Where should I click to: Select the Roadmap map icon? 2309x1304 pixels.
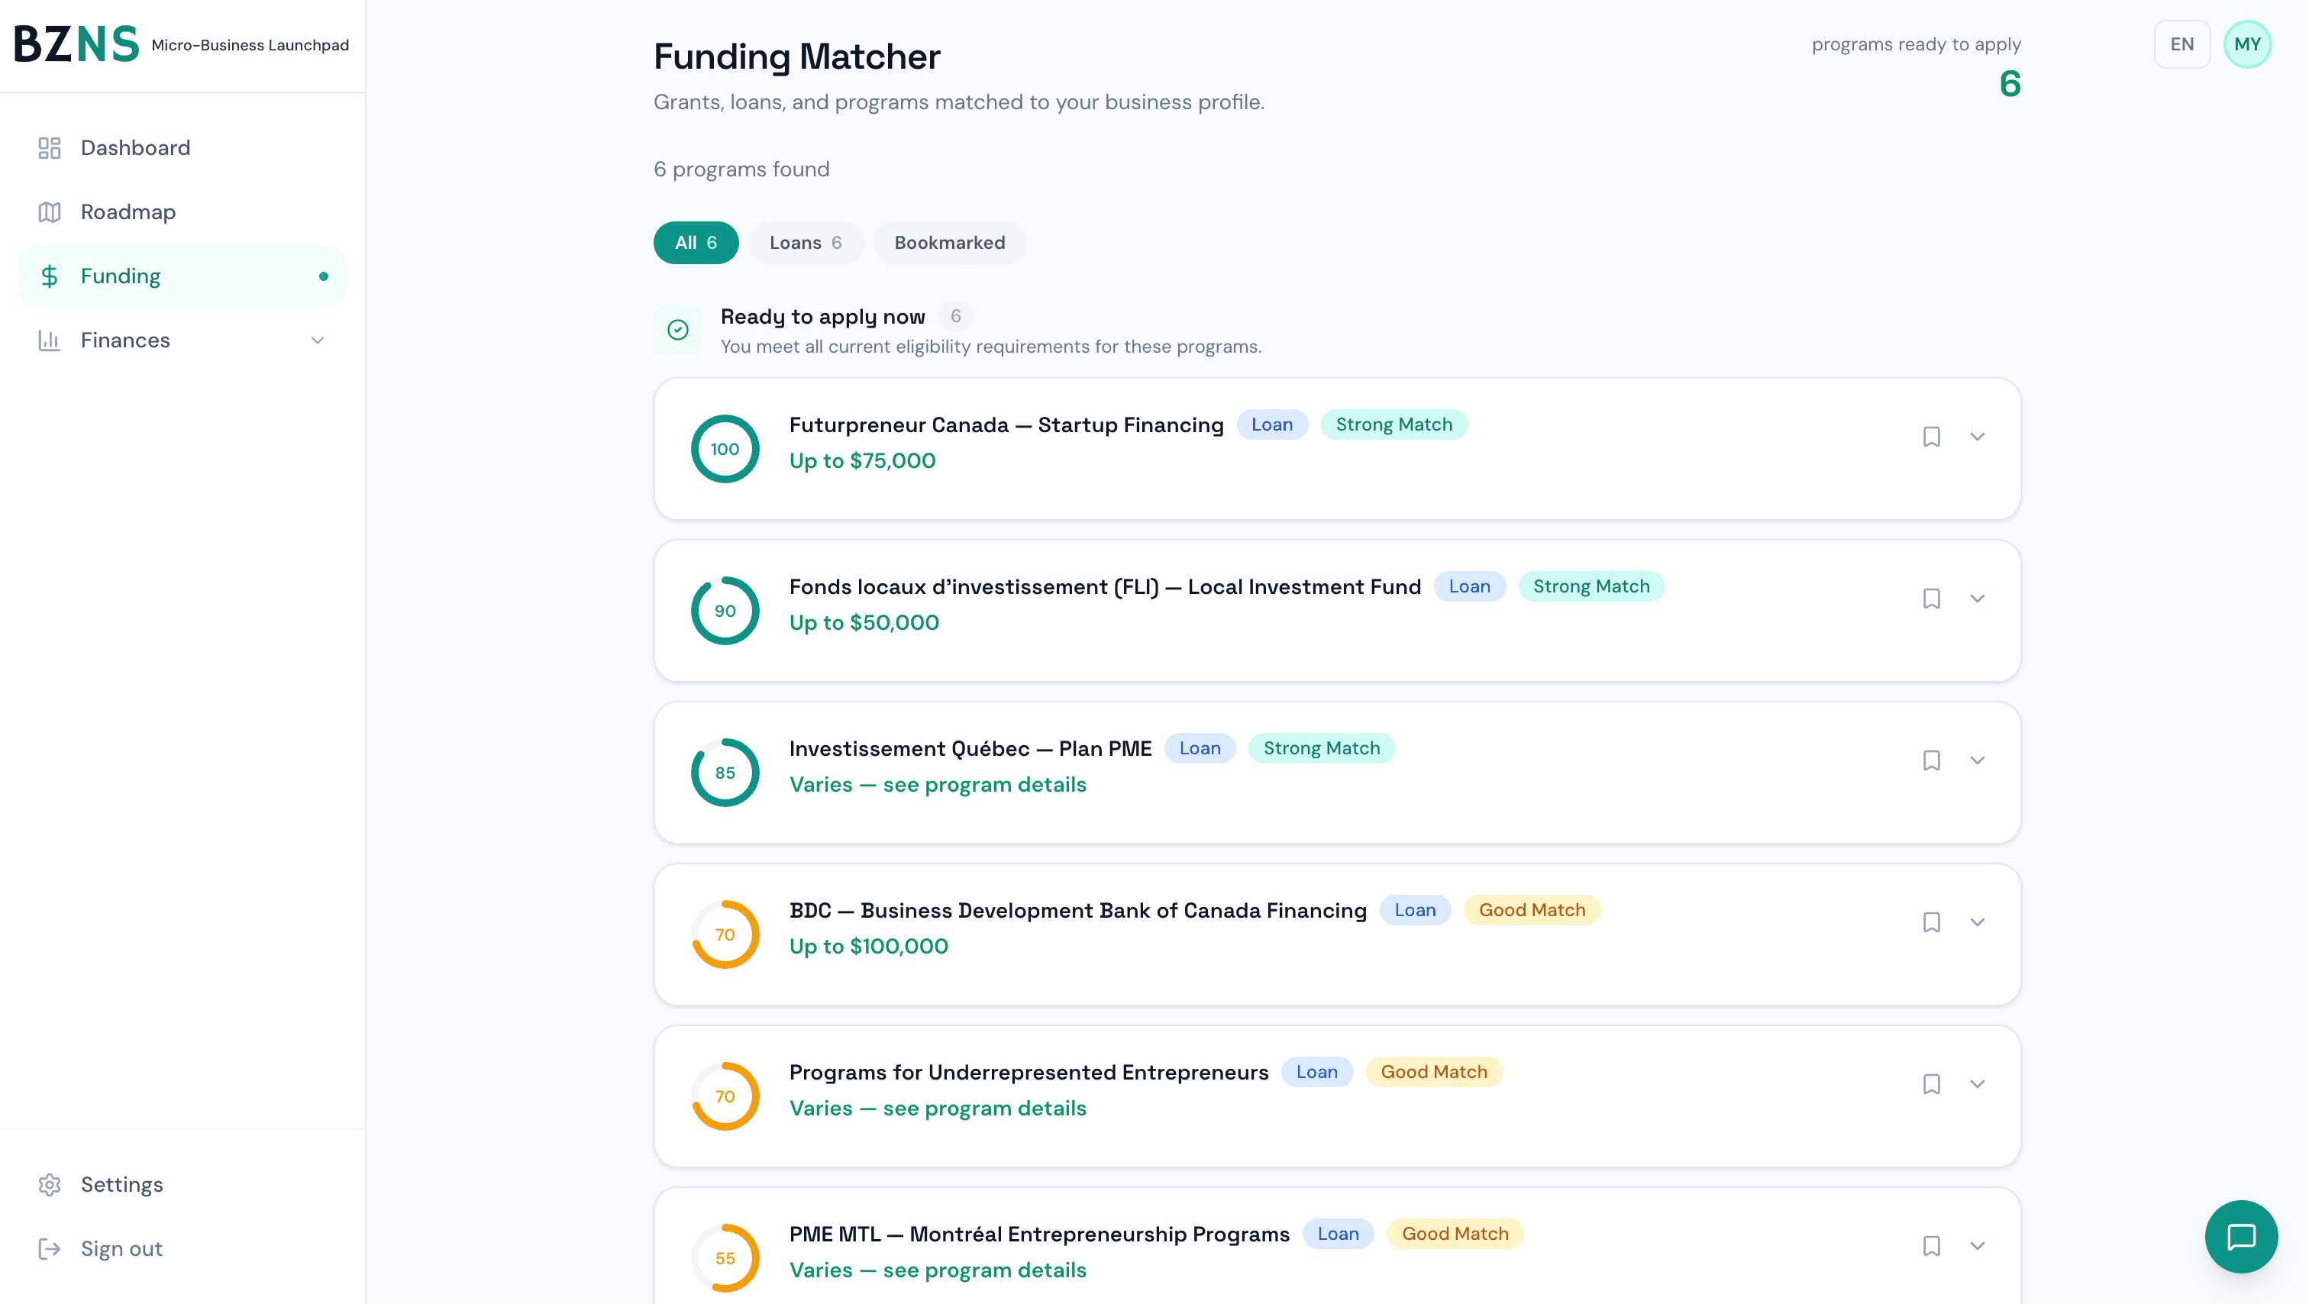click(x=50, y=211)
